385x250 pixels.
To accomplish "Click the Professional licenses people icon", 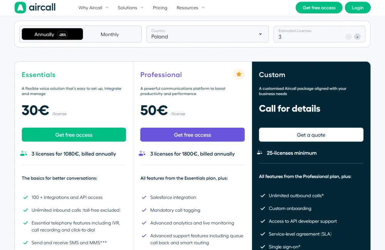I will 142,153.
